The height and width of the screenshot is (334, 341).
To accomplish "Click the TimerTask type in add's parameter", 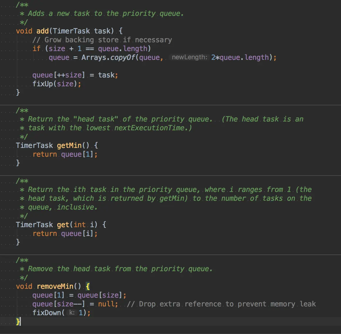I will click(71, 31).
